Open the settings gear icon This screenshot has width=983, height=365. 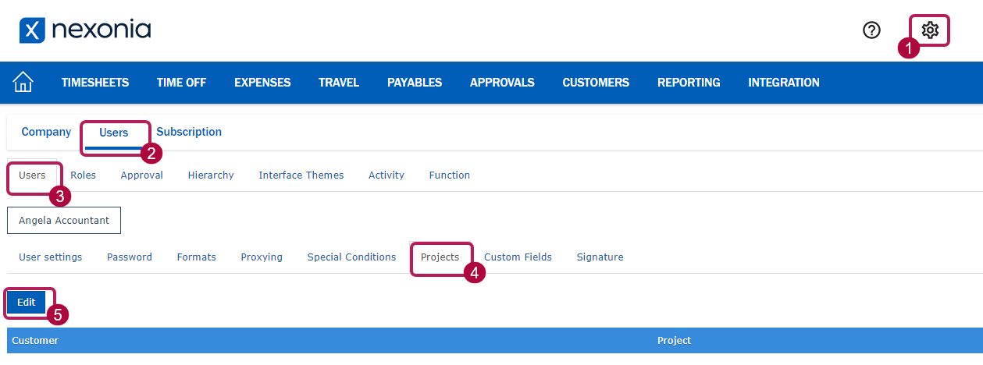929,30
